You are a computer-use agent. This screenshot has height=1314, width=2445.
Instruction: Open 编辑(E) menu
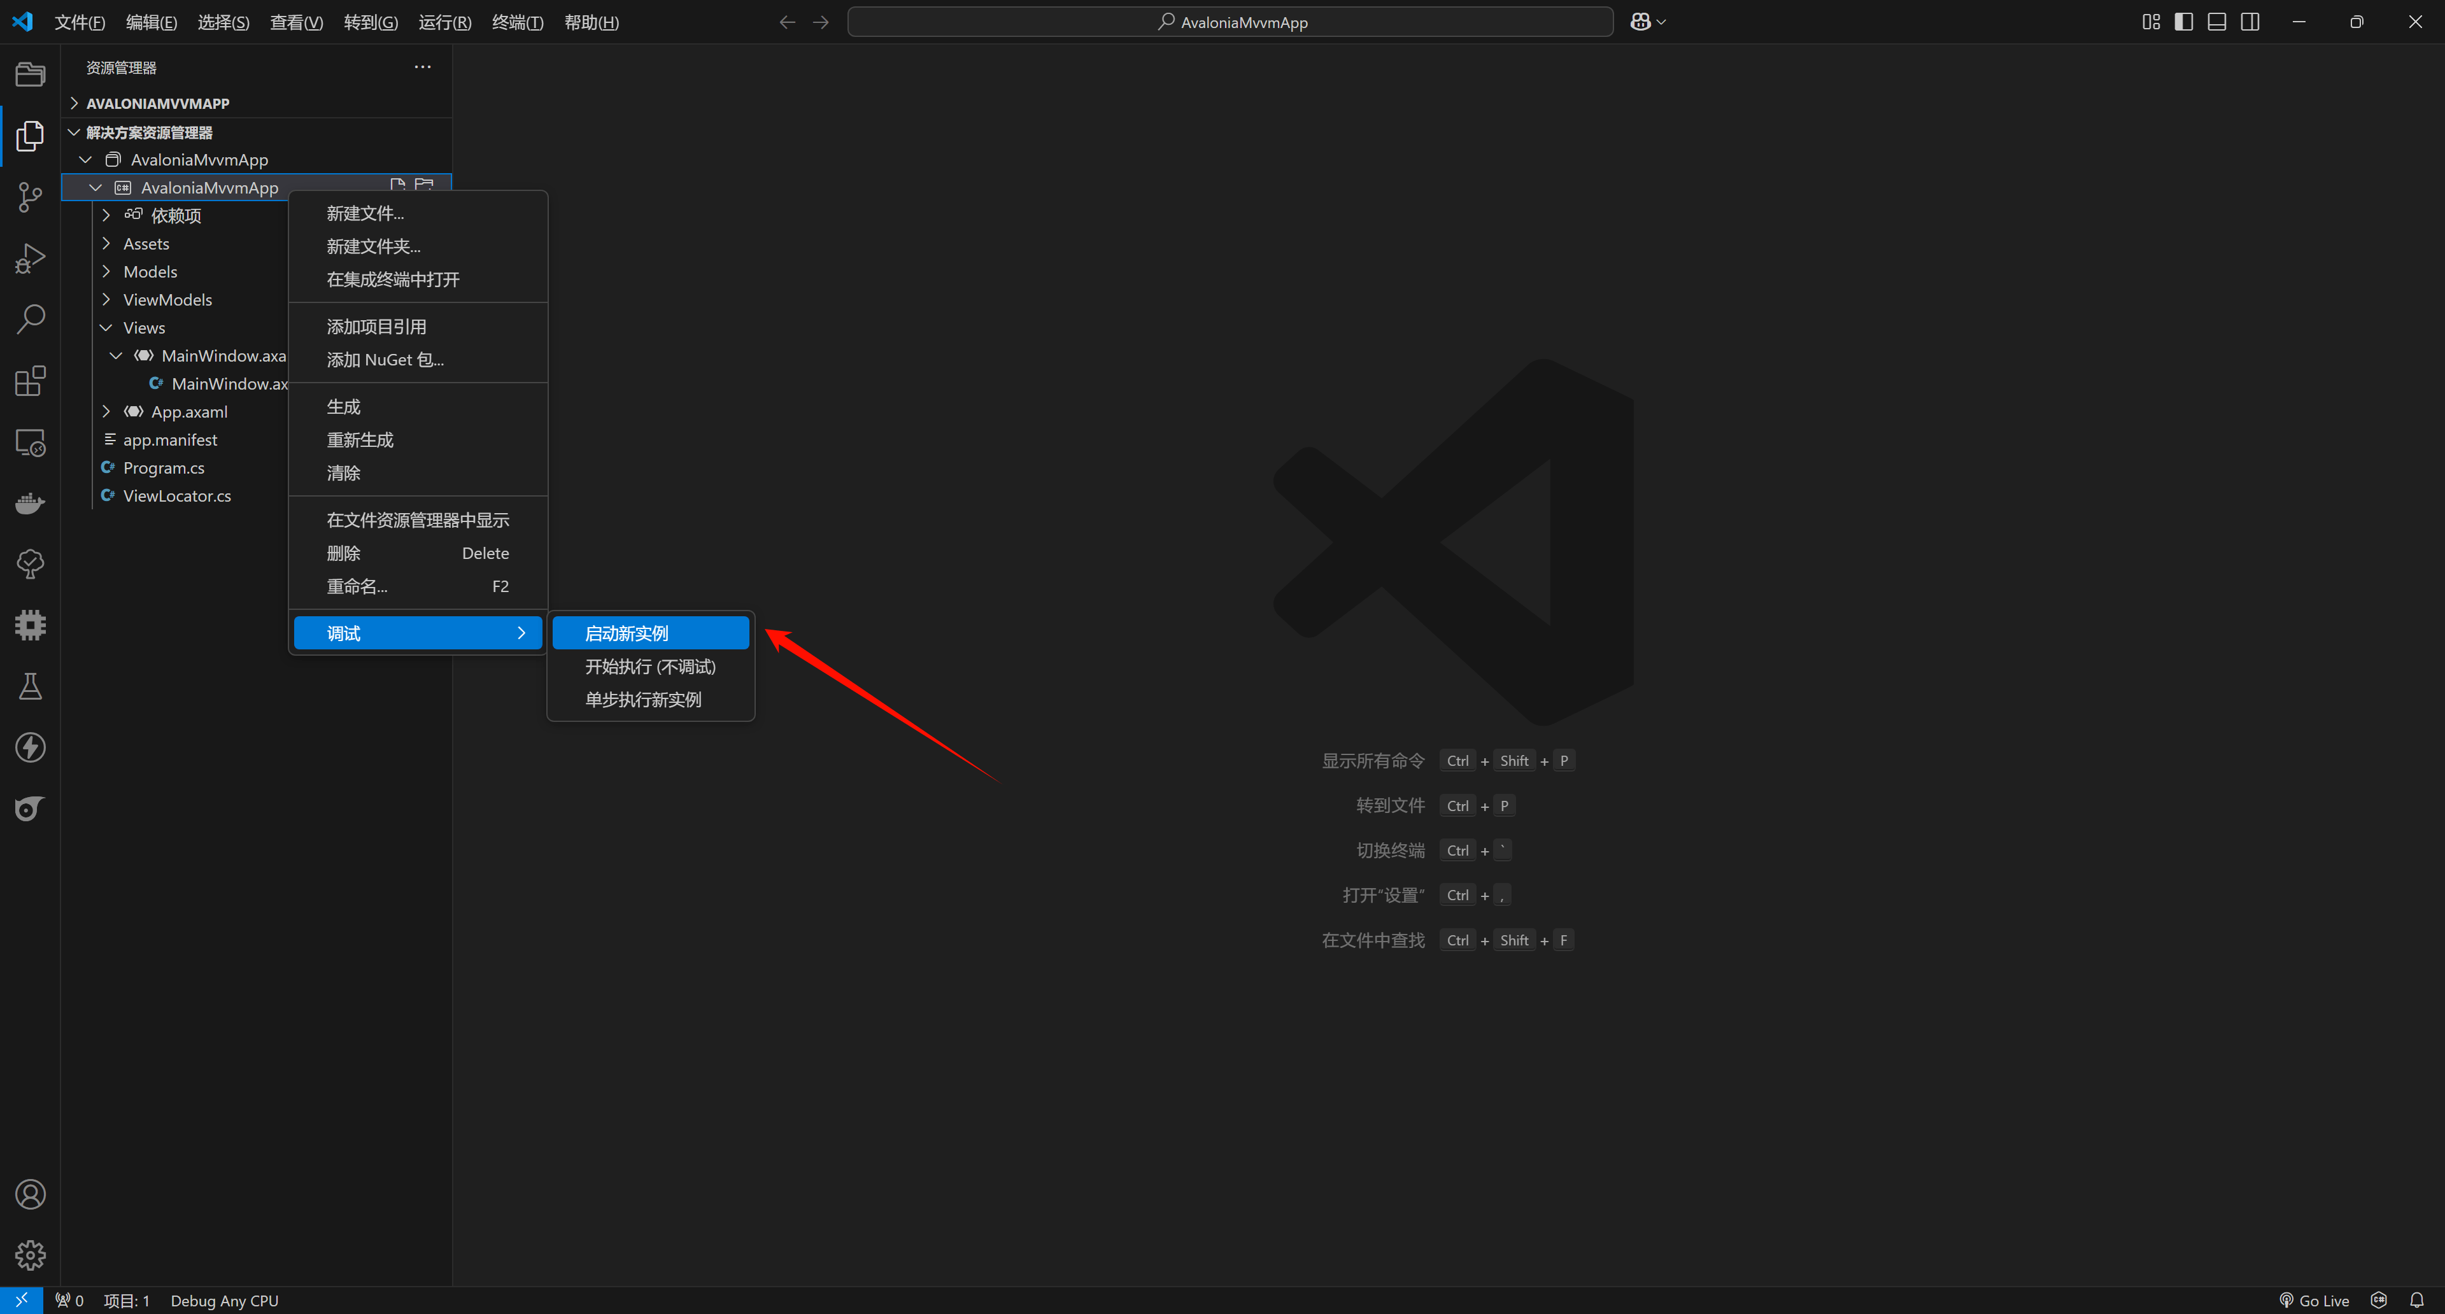151,22
